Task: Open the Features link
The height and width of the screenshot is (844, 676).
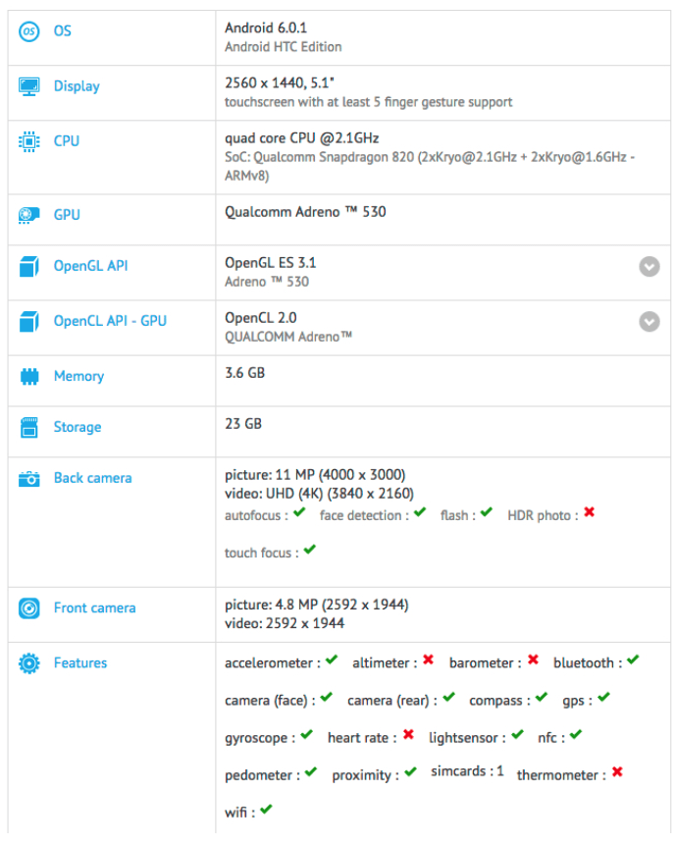Action: pos(79,662)
